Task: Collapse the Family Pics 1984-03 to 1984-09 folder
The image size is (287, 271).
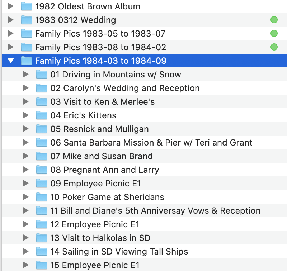Action: click(x=11, y=61)
